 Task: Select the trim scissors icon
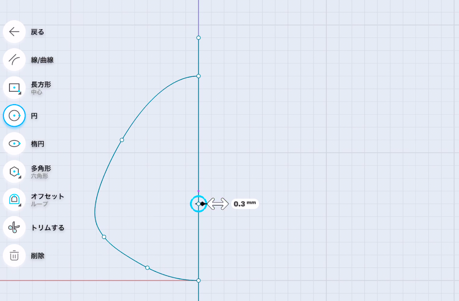click(14, 228)
